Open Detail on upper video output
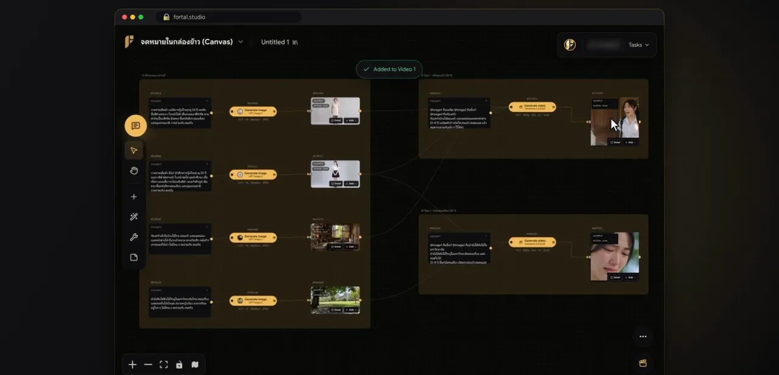Image resolution: width=779 pixels, height=375 pixels. click(x=615, y=142)
